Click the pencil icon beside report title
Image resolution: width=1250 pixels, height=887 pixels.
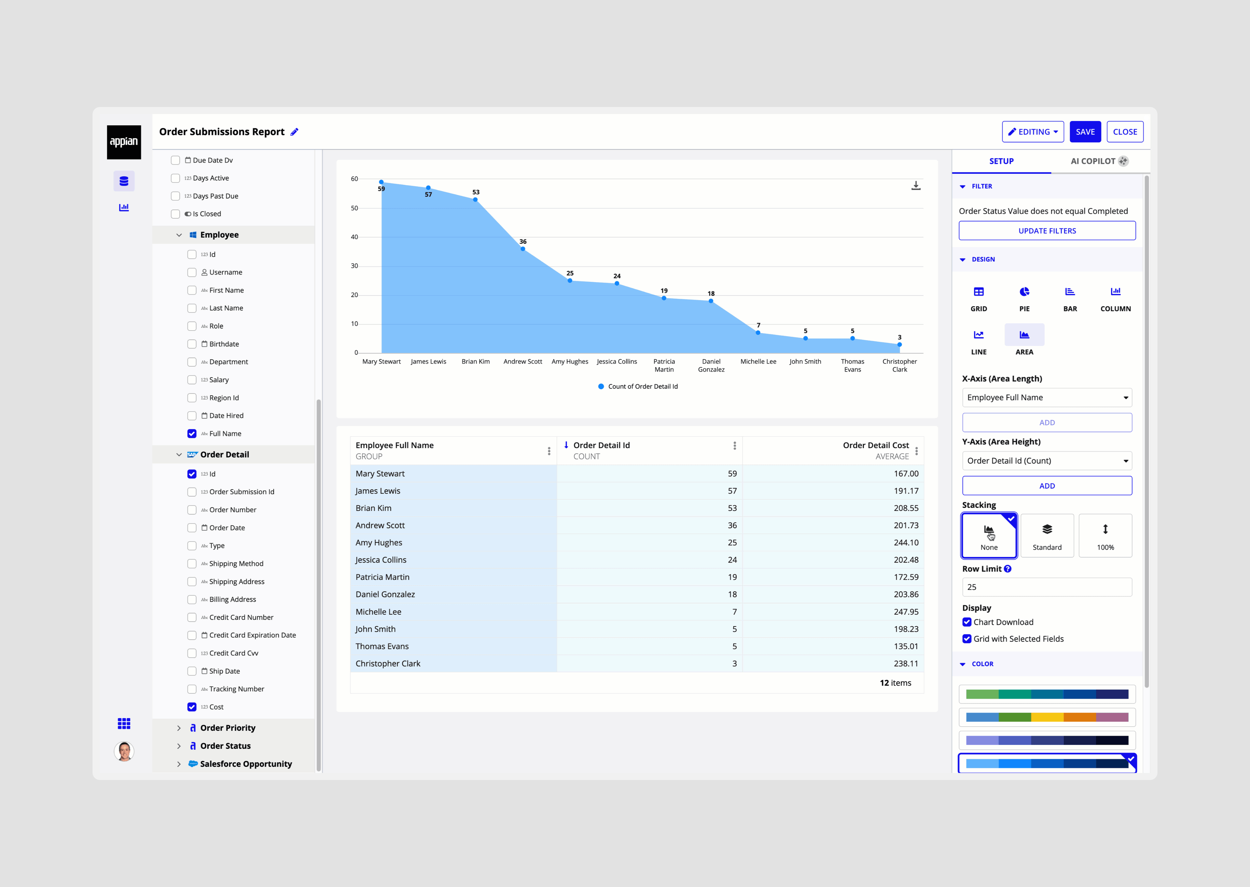pyautogui.click(x=295, y=132)
